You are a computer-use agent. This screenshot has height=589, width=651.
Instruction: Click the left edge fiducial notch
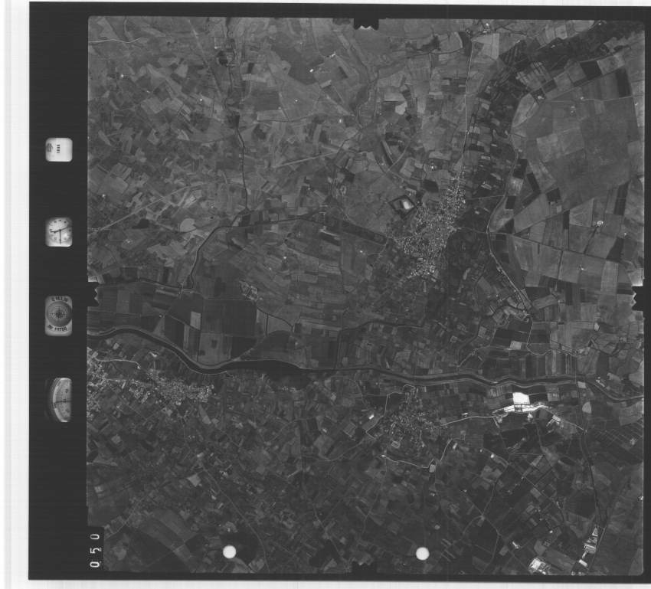(93, 293)
